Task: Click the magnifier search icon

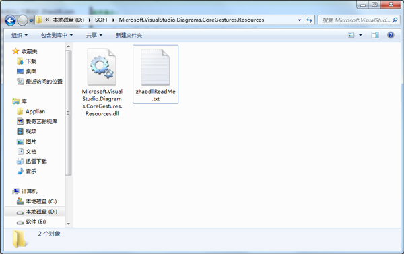Action: (x=395, y=20)
